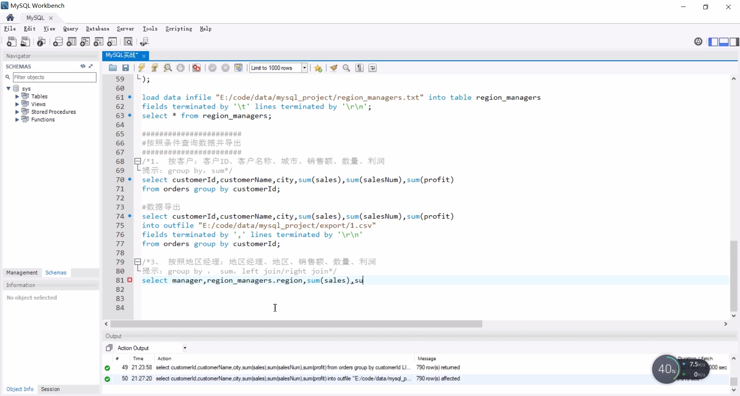Refresh the schema list

[82, 66]
